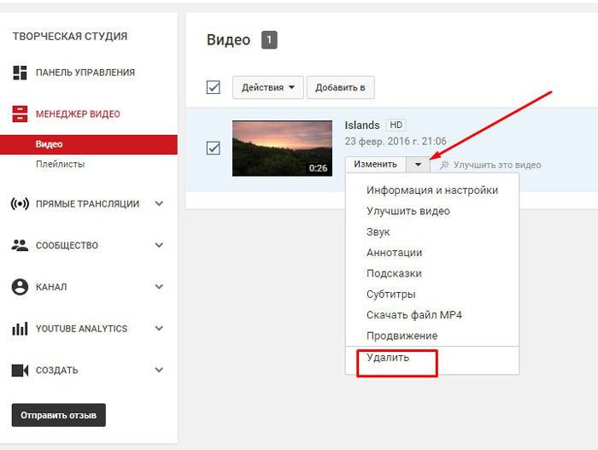Click the arrow next to Изменить button

[x=418, y=165]
